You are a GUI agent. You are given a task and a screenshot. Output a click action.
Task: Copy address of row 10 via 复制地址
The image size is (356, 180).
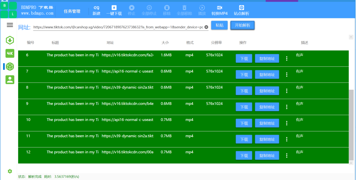pyautogui.click(x=267, y=123)
